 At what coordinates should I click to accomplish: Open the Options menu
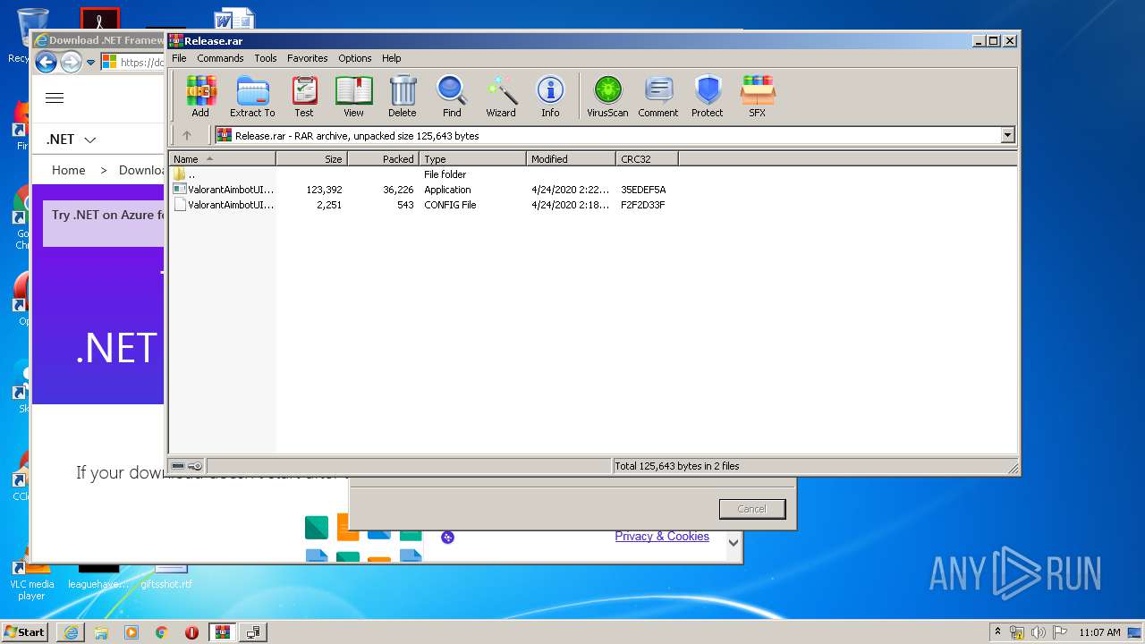click(355, 58)
